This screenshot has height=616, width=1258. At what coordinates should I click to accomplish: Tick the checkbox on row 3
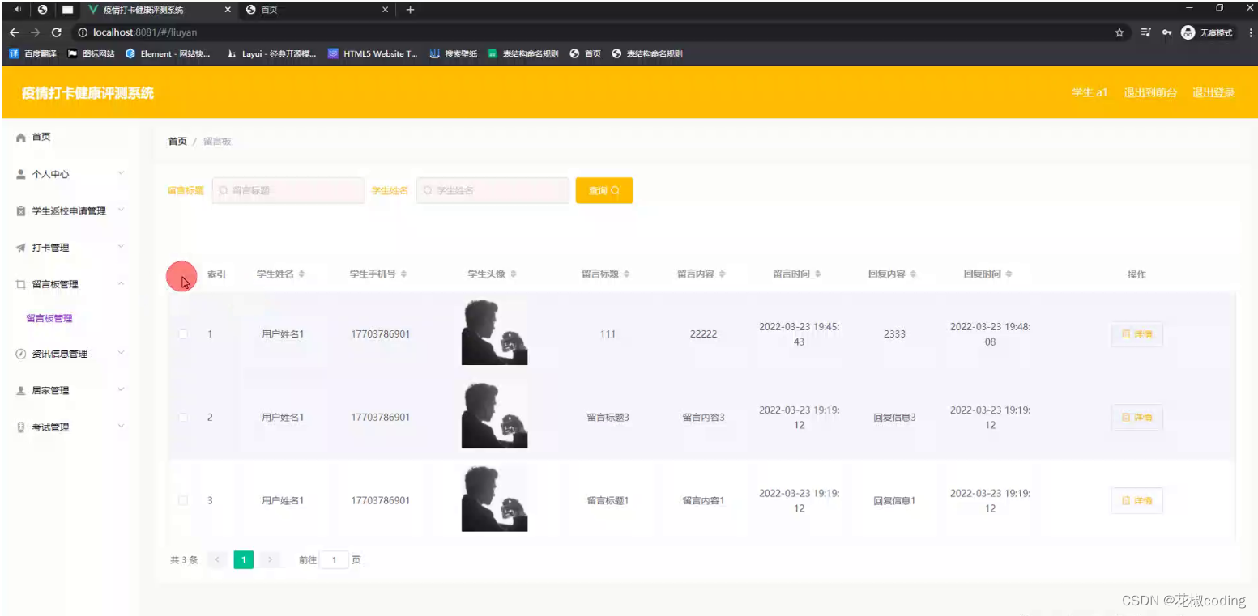click(183, 500)
